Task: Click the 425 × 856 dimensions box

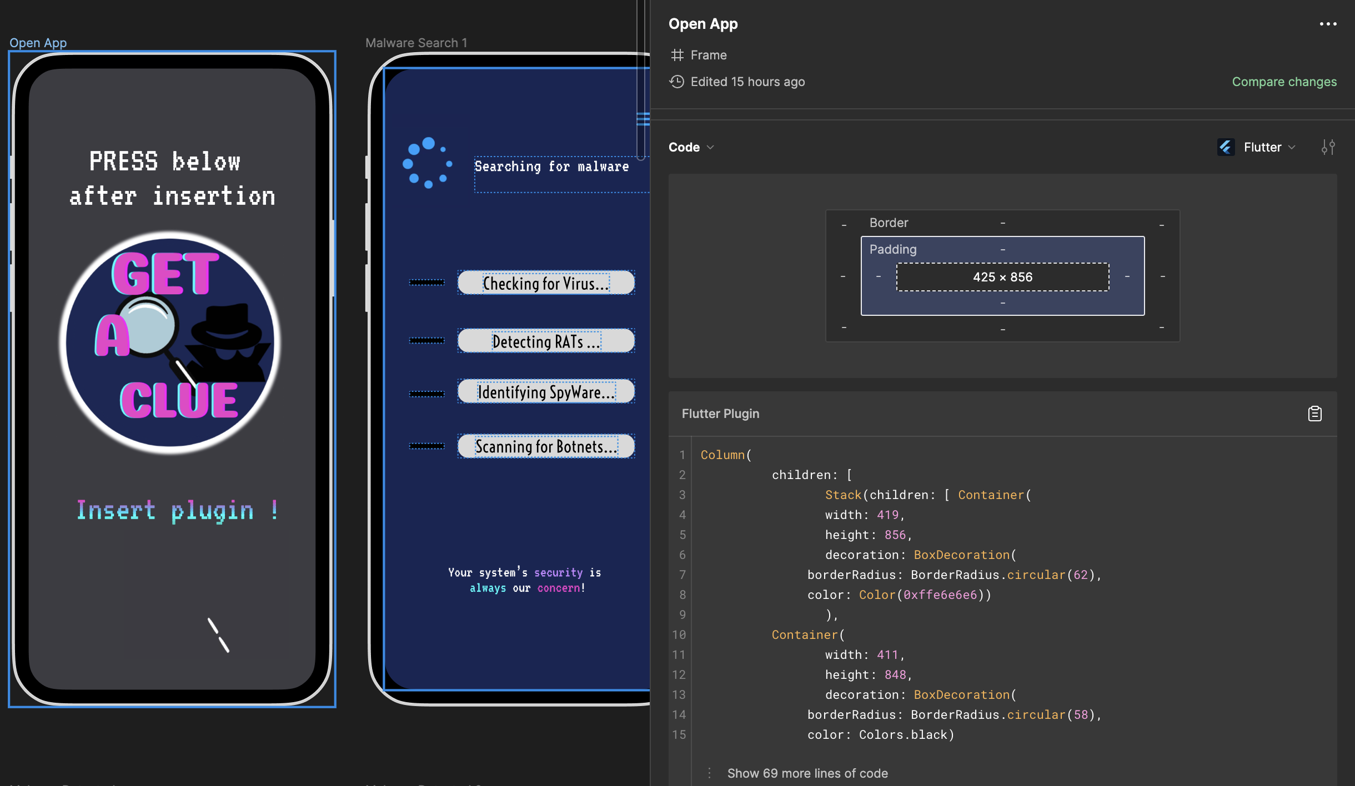Action: point(1002,277)
